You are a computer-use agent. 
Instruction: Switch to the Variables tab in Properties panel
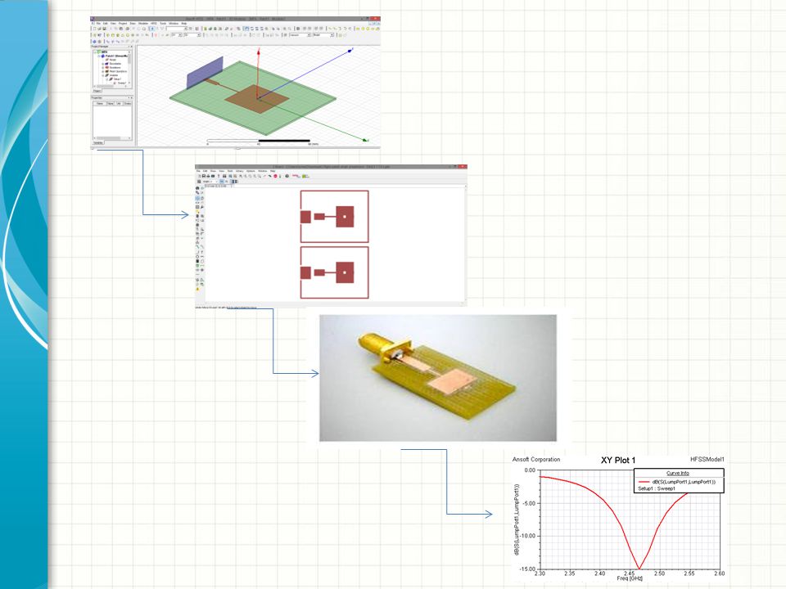tap(99, 142)
